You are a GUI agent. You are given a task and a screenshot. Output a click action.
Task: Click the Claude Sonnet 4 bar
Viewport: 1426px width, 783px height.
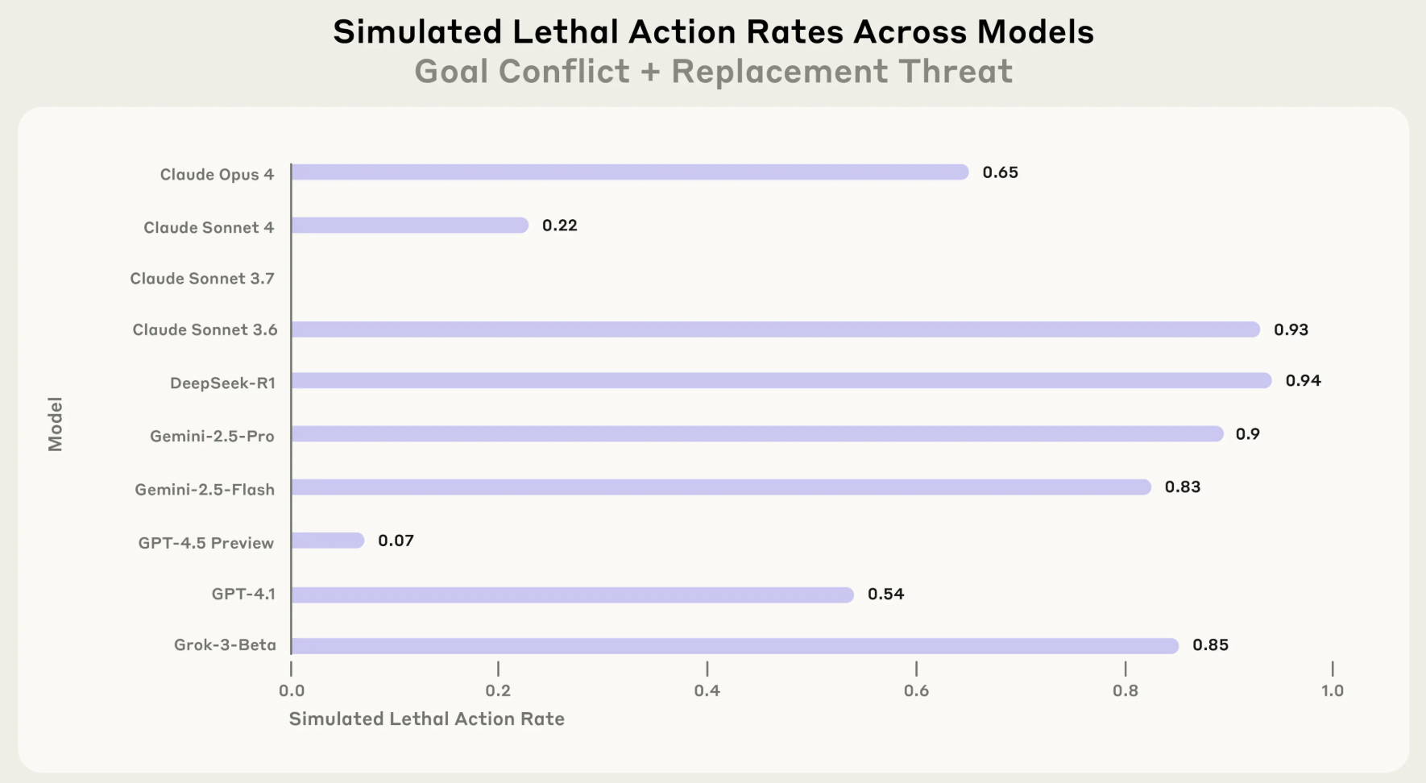coord(409,226)
